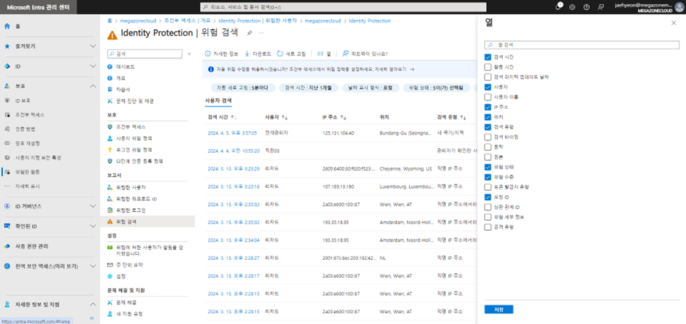Click 다운로드 download in the toolbar

coord(258,54)
